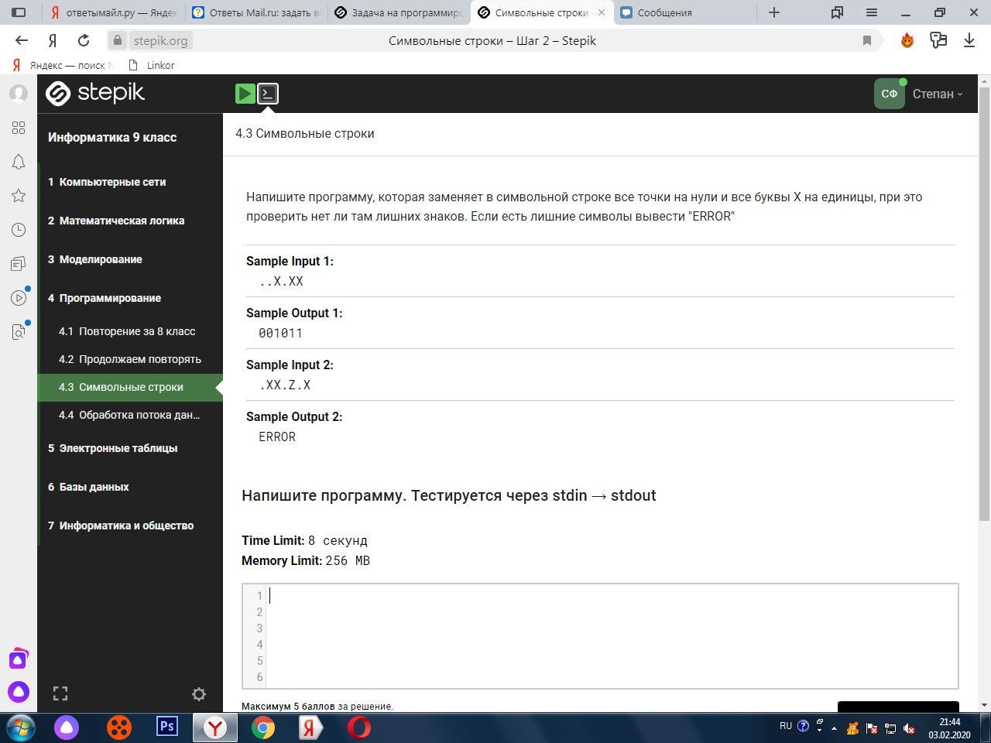Go back with the browser back arrow
The height and width of the screenshot is (743, 991).
pos(22,40)
